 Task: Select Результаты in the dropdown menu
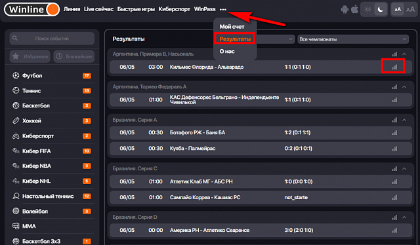[x=235, y=39]
